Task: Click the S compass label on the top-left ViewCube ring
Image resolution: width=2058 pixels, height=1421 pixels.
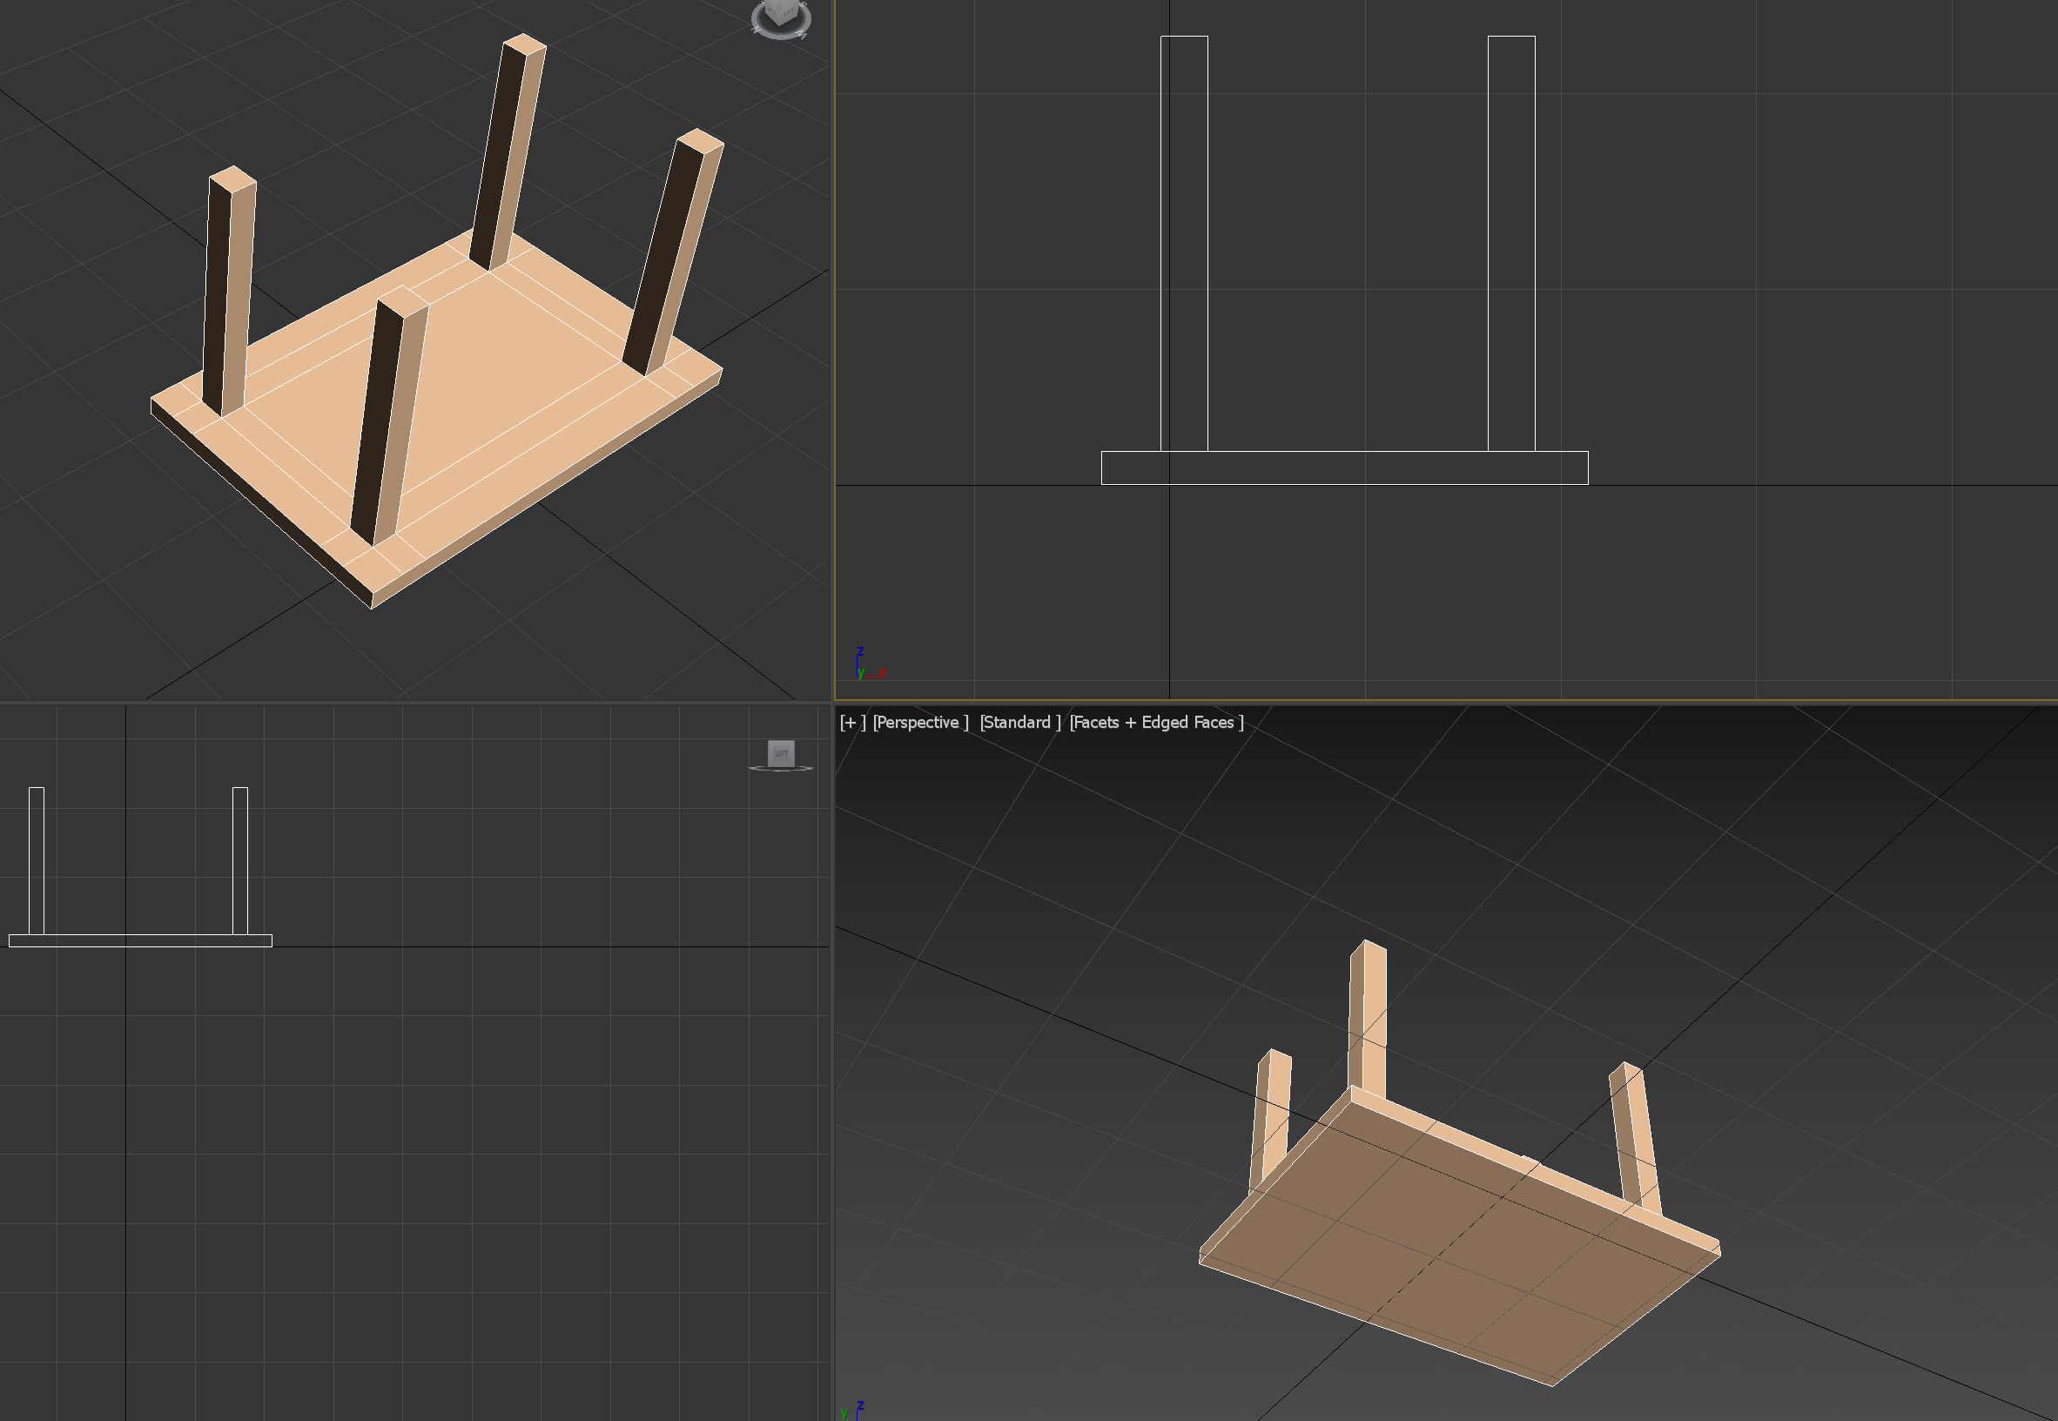Action: click(x=802, y=5)
